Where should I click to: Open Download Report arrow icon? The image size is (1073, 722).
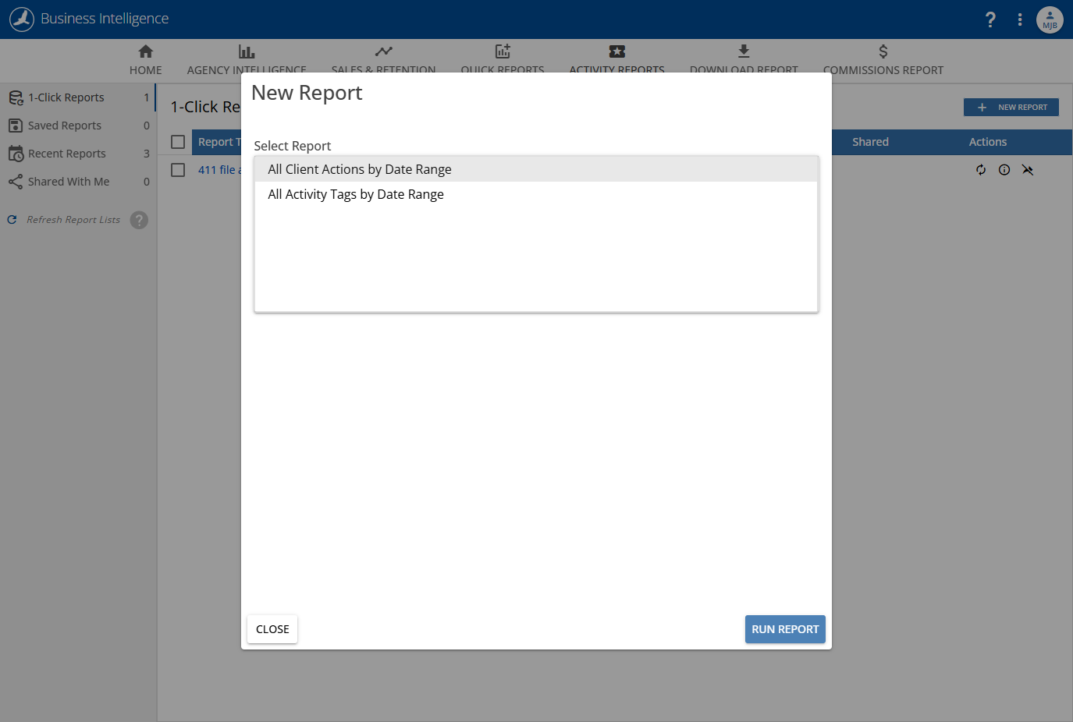pyautogui.click(x=744, y=51)
